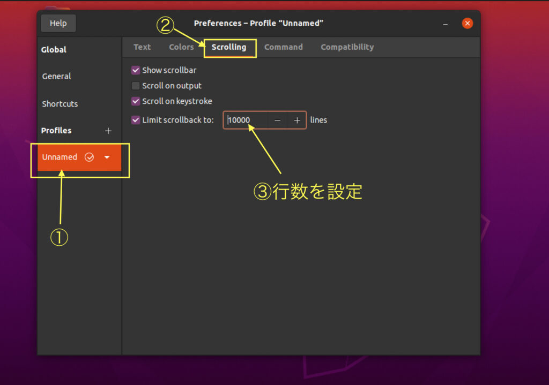
Task: Click the scrollback lines number field
Action: pos(246,120)
